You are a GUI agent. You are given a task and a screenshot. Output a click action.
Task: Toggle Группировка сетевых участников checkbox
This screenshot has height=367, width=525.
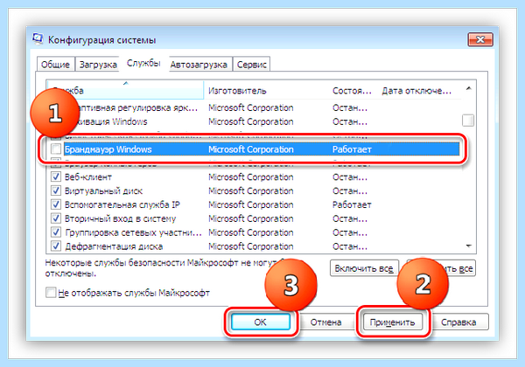[x=56, y=232]
